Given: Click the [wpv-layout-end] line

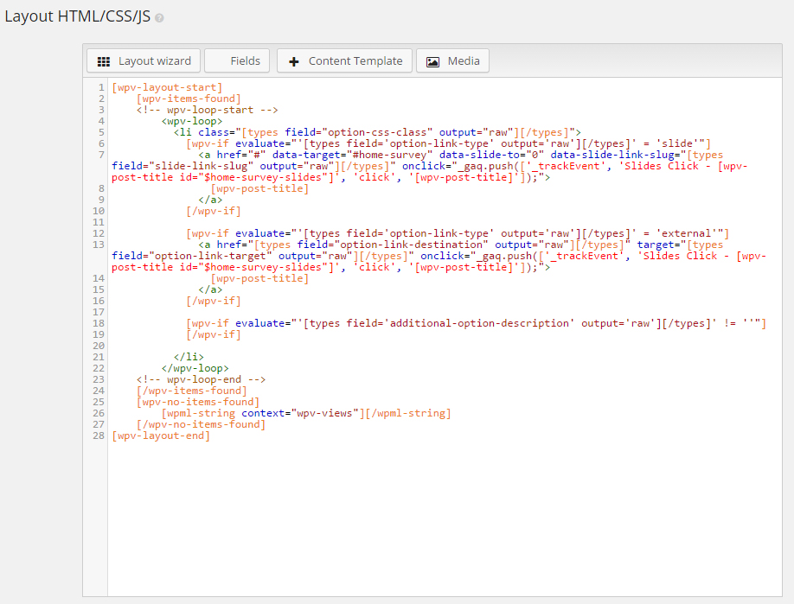Looking at the screenshot, I should point(161,436).
